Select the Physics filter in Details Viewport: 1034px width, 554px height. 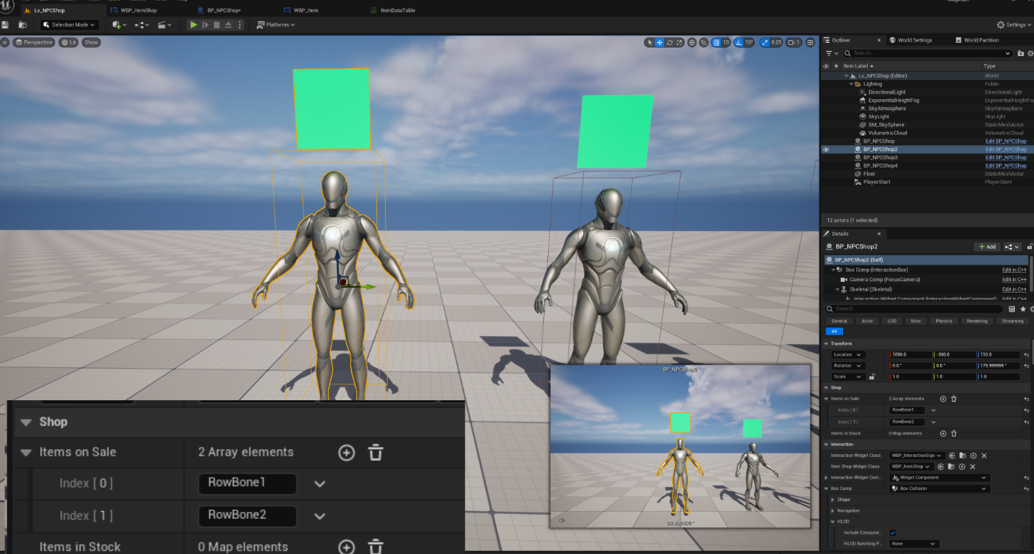[x=944, y=321]
